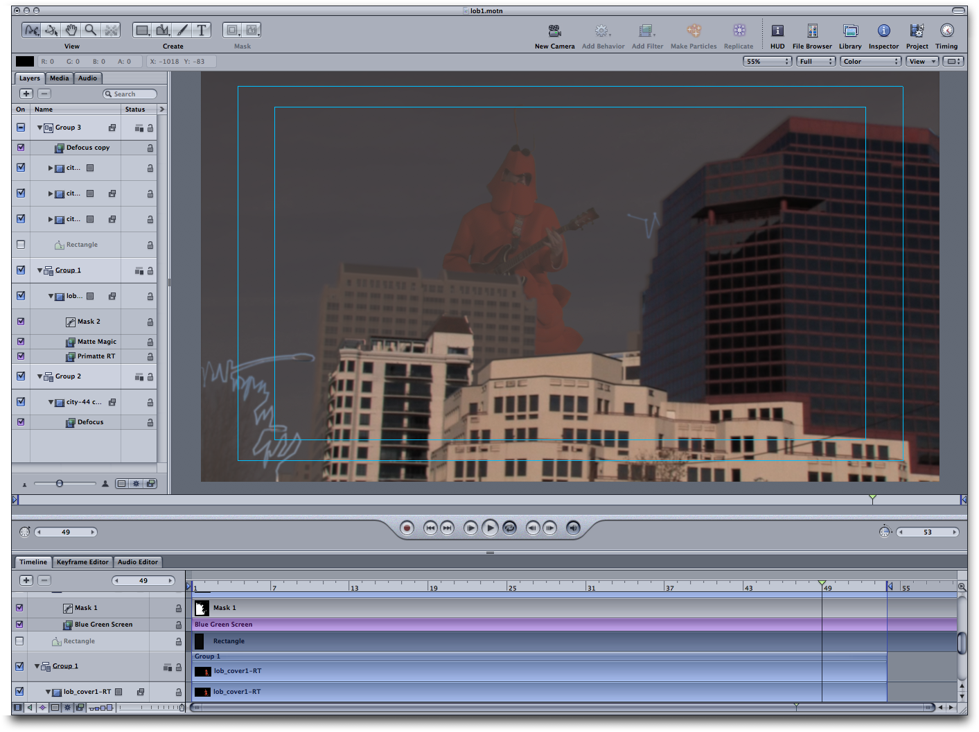Click the View dropdown button
Viewport: 979px width, 732px height.
[922, 62]
